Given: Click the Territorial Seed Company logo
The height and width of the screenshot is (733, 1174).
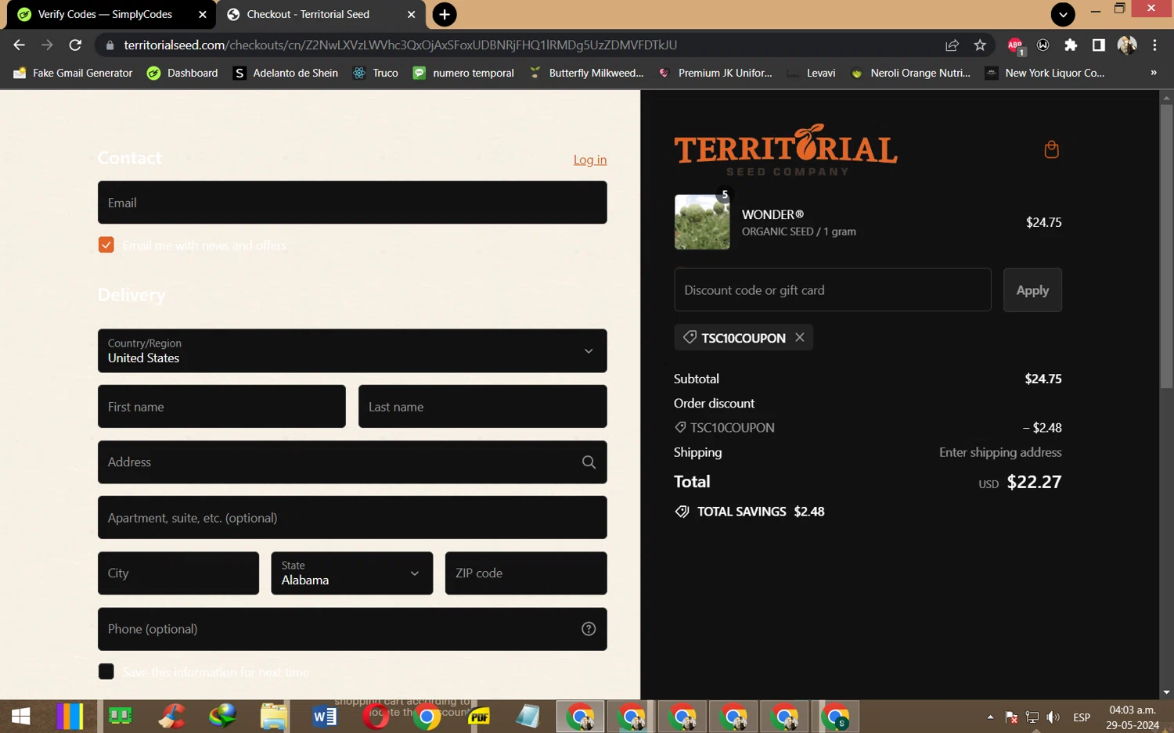Looking at the screenshot, I should tap(785, 149).
